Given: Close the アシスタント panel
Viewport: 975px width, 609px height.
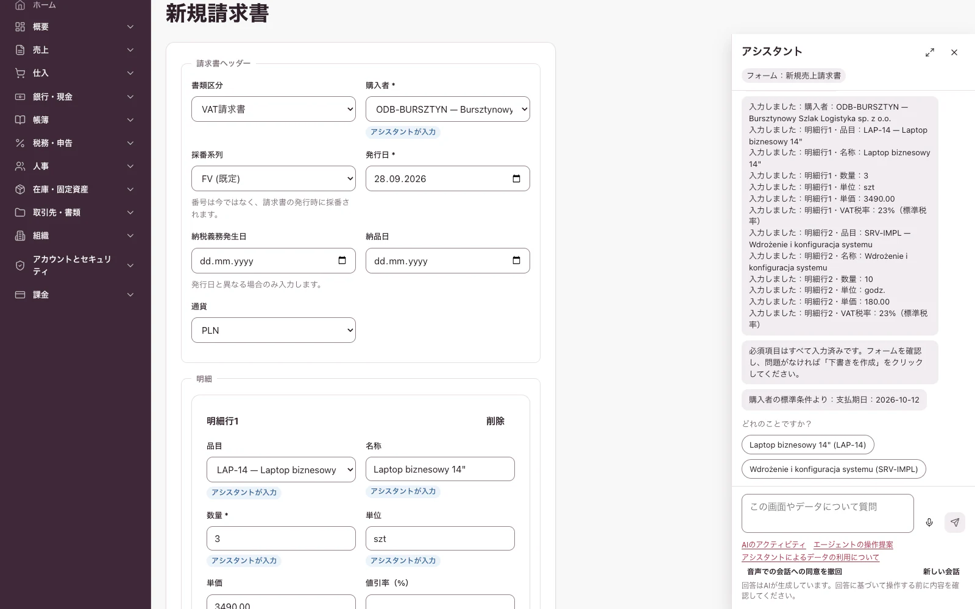Looking at the screenshot, I should pyautogui.click(x=954, y=52).
